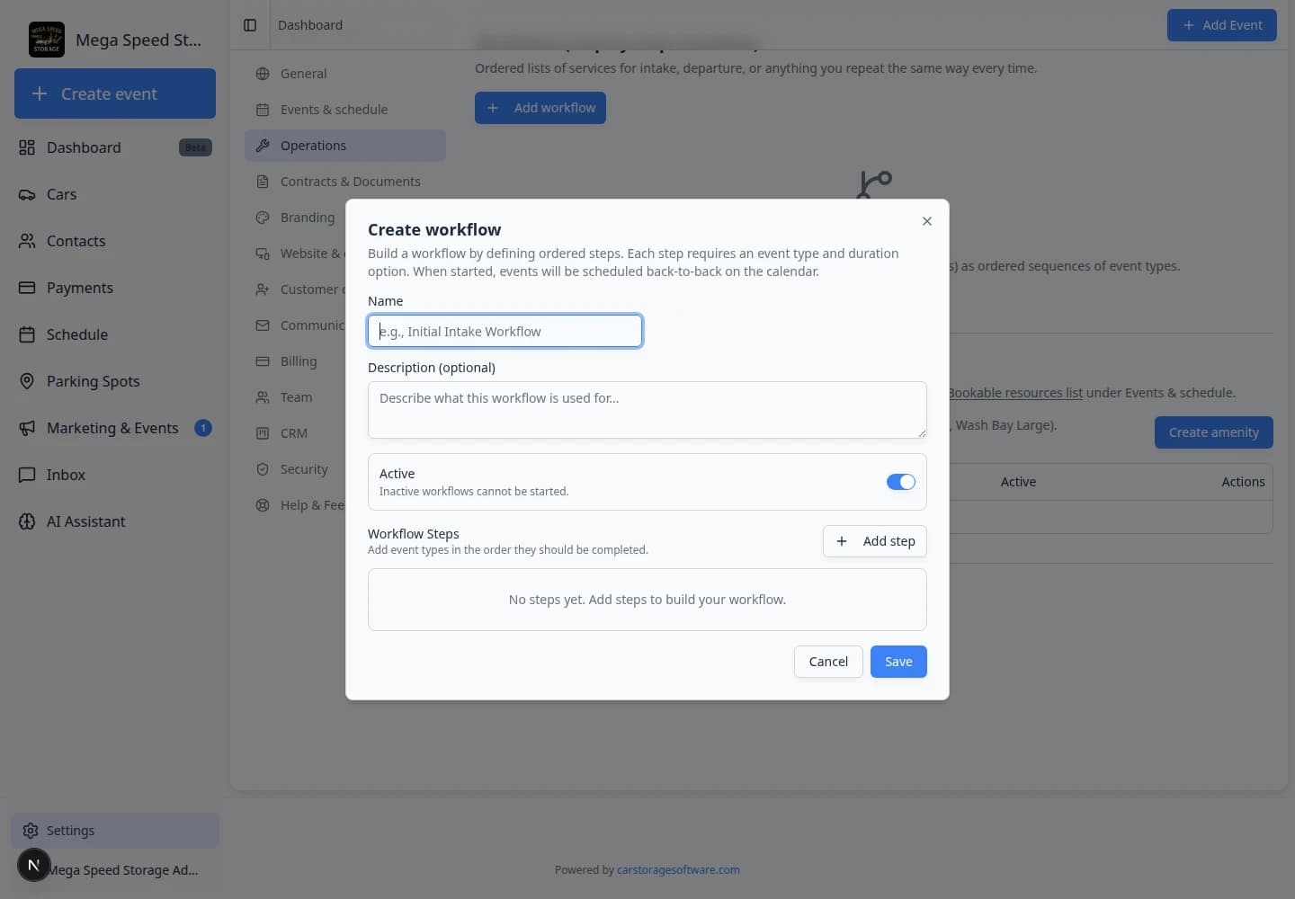
Task: Open Parking Spots page
Action: pyautogui.click(x=115, y=381)
